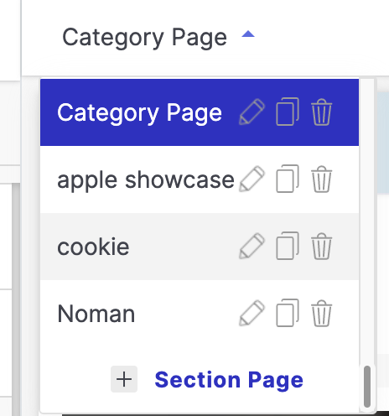Choose apple showcase from the list
Screen dimensions: 389x416
point(200,179)
